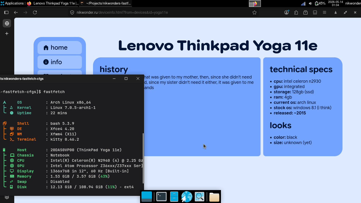The image size is (361, 203).
Task: Maximize the kitty terminal window
Action: tap(126, 79)
